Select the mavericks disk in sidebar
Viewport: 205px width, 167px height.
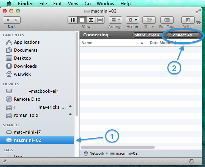point(37,107)
